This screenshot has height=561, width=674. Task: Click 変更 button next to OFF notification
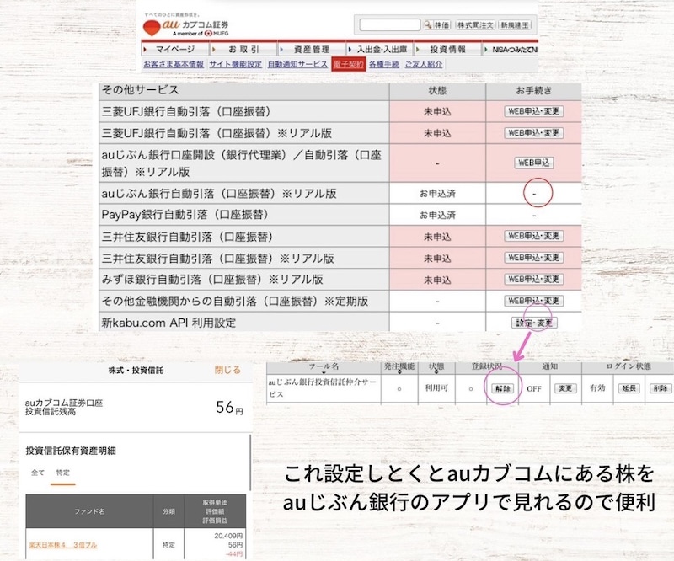pyautogui.click(x=564, y=388)
